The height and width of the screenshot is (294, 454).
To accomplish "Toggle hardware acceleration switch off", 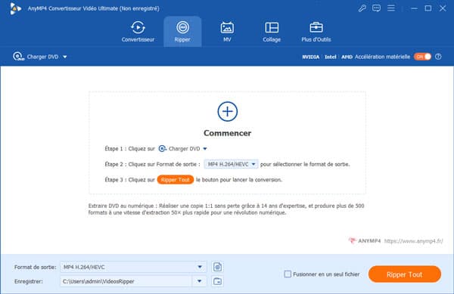I will [422, 57].
